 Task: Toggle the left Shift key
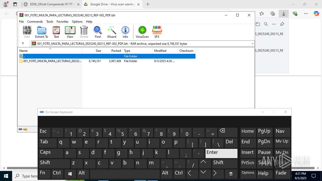pyautogui.click(x=54, y=163)
